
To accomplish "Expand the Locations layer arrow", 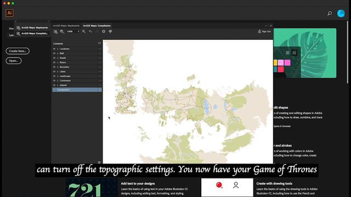I will tap(58, 49).
